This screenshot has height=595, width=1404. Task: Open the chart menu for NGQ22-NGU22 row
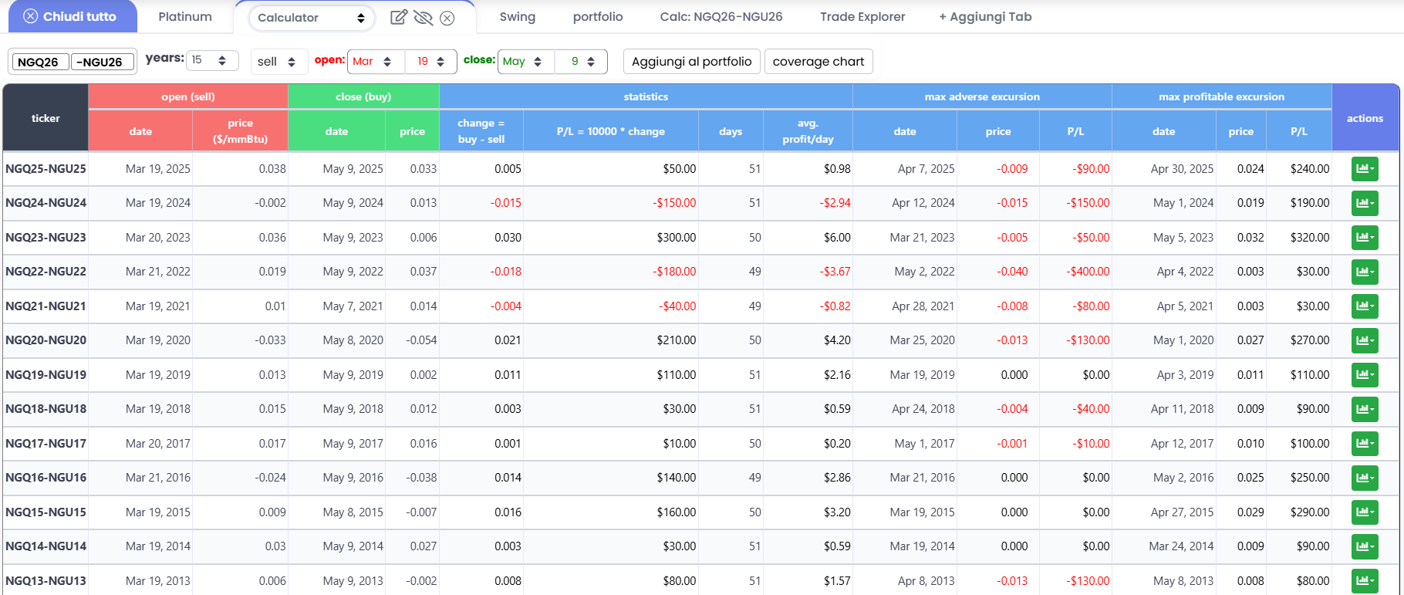pyautogui.click(x=1365, y=272)
